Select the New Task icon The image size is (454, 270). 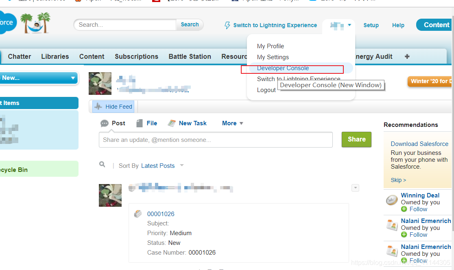click(x=172, y=123)
